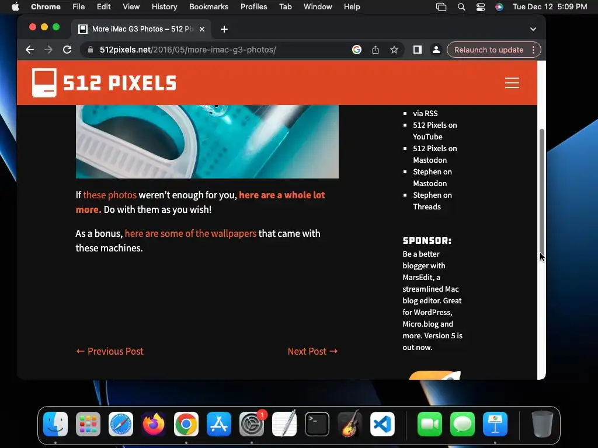Open TextEdit from the Dock
The image size is (598, 448).
click(x=284, y=424)
